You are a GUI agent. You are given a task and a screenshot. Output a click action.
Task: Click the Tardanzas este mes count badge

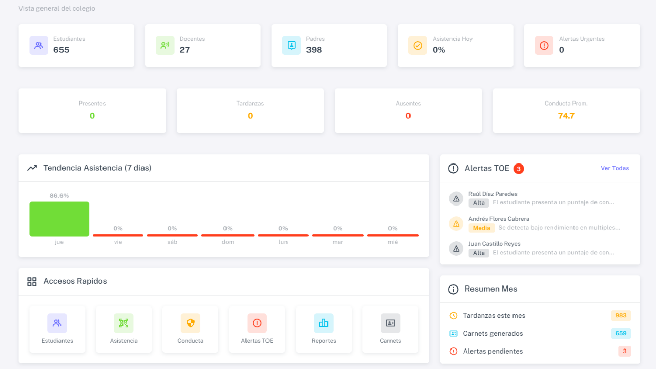point(621,316)
